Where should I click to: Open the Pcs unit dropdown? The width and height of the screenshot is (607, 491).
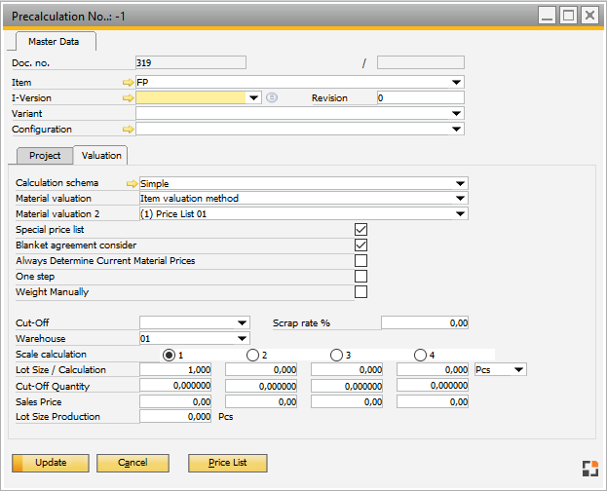(518, 370)
